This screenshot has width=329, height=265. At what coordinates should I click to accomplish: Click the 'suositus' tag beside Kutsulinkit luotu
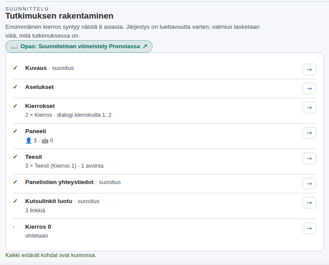click(x=88, y=201)
